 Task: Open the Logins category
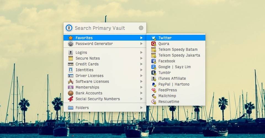[105, 52]
